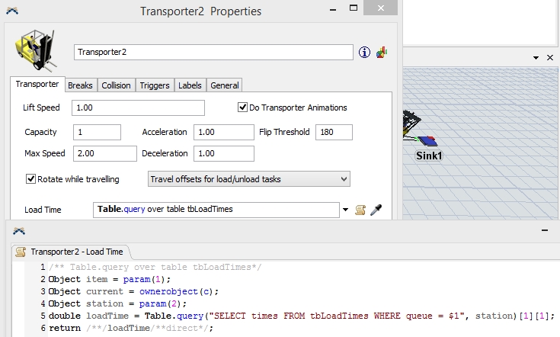Open code editor via Load Time scroll icon

360,210
